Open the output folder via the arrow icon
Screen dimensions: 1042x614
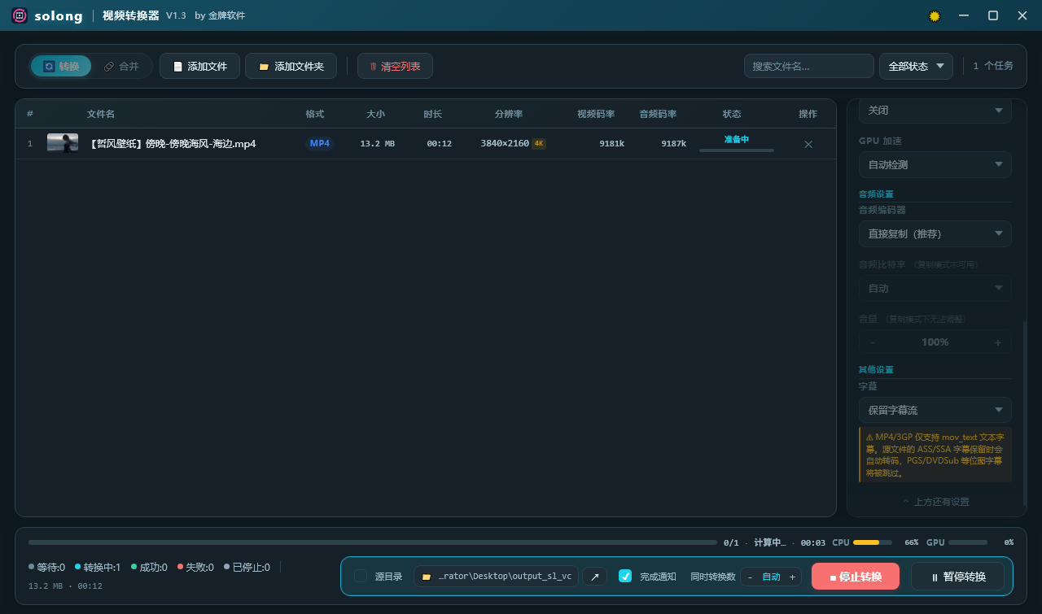[594, 576]
